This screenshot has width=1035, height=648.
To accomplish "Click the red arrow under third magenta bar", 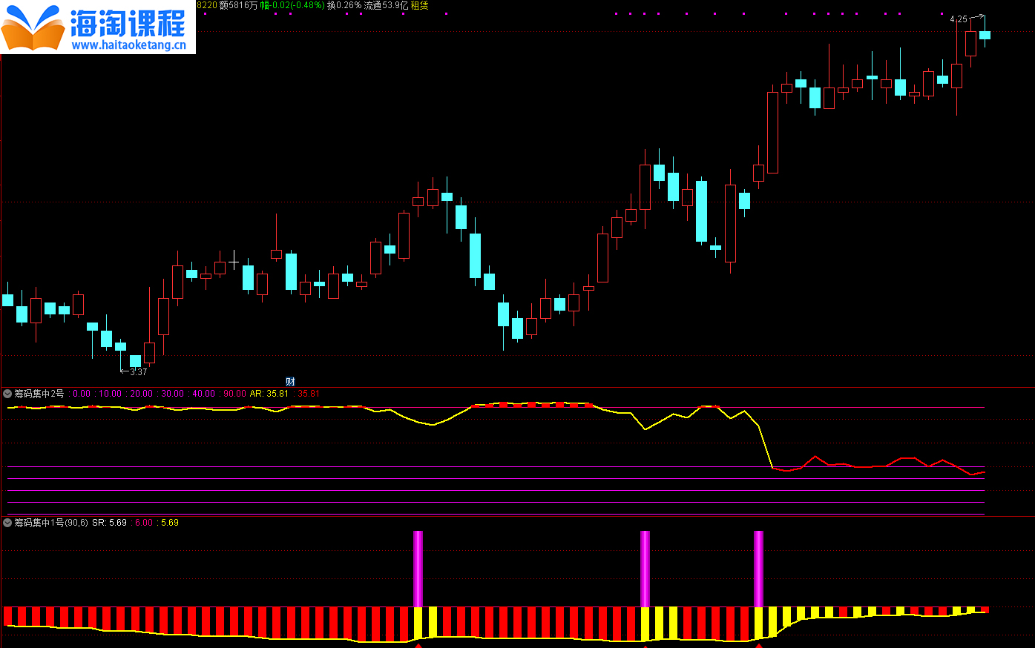I will (x=758, y=645).
